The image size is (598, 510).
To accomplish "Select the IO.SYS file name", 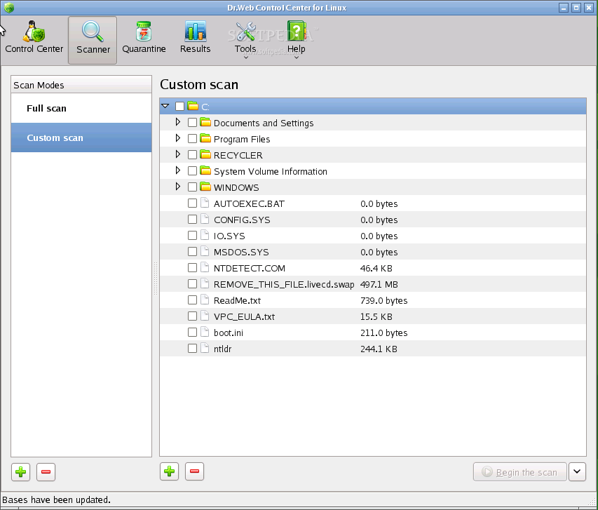I will (x=229, y=236).
